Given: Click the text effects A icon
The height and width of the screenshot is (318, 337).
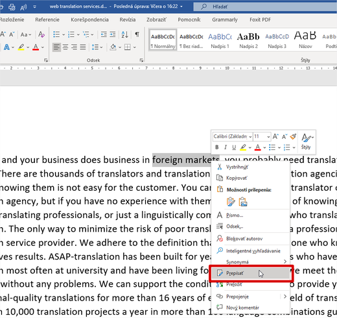Looking at the screenshot, I should (6, 47).
